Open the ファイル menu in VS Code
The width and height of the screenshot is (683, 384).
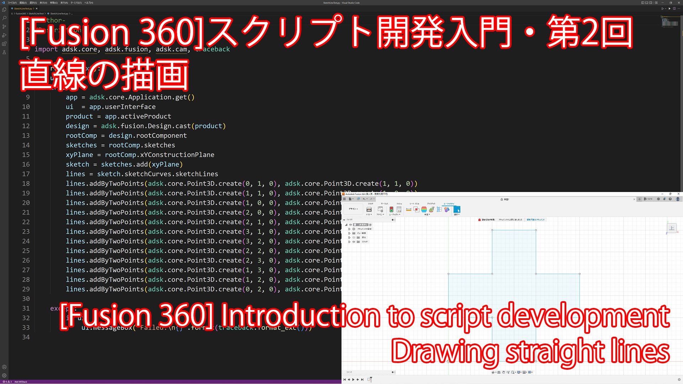point(12,3)
